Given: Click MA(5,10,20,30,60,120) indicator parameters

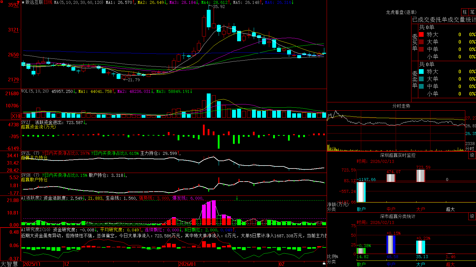Looking at the screenshot, I should tap(79, 2).
